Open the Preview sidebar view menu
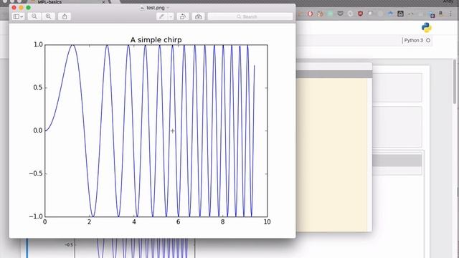This screenshot has width=459, height=258. 18,16
